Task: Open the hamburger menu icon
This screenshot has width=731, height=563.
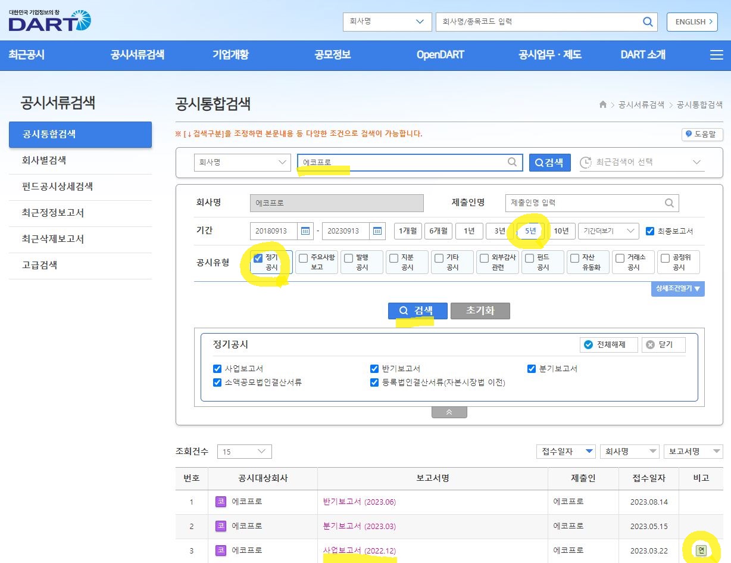Action: [x=717, y=55]
